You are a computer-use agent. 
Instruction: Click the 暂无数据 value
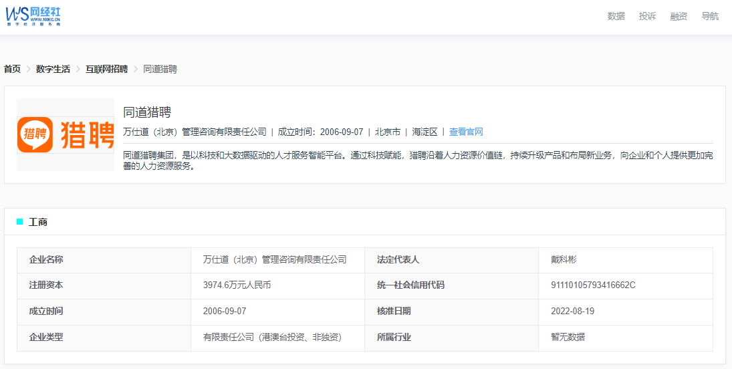(x=568, y=337)
